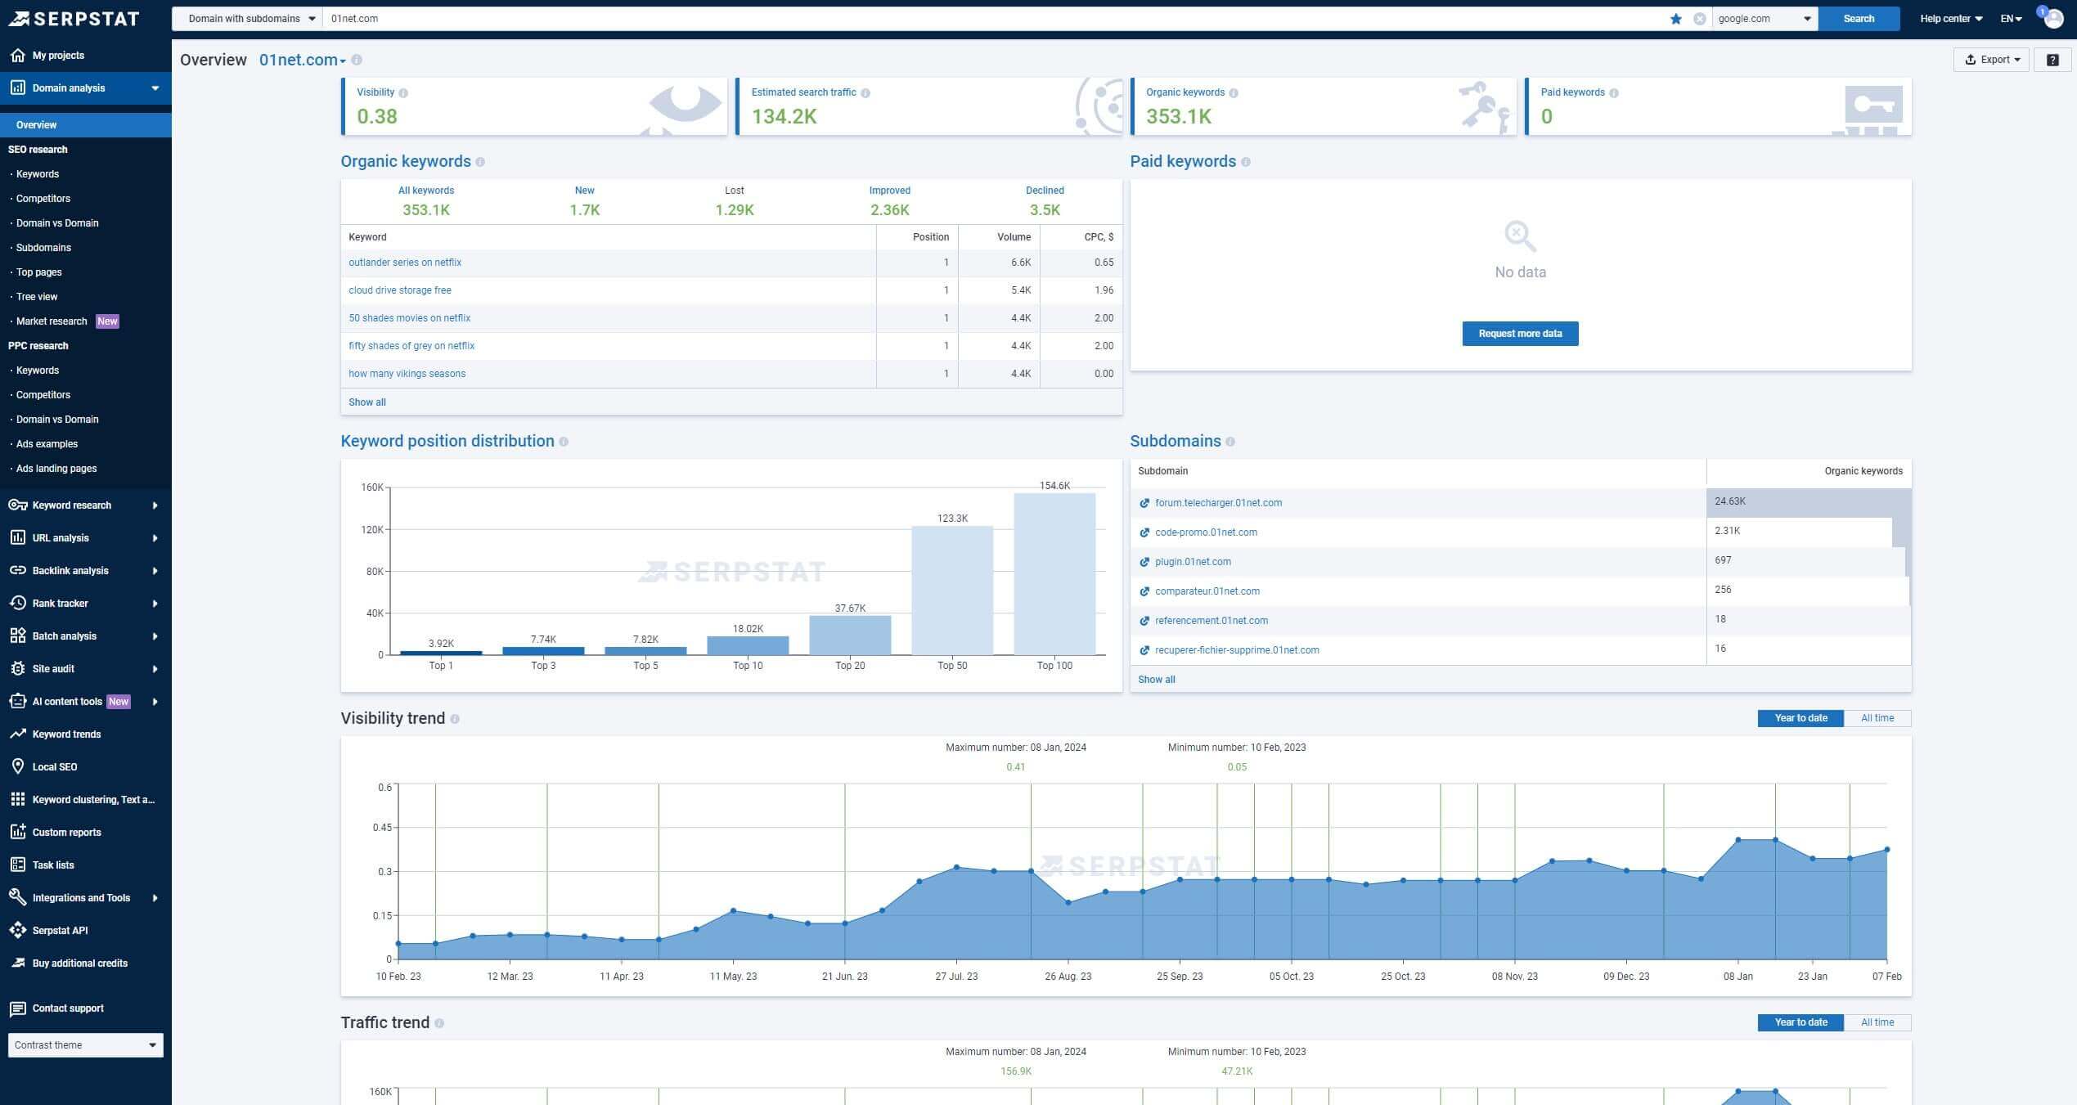Open external link icon for forum.telecharger.01net.com
Viewport: 2077px width, 1105px height.
tap(1144, 504)
